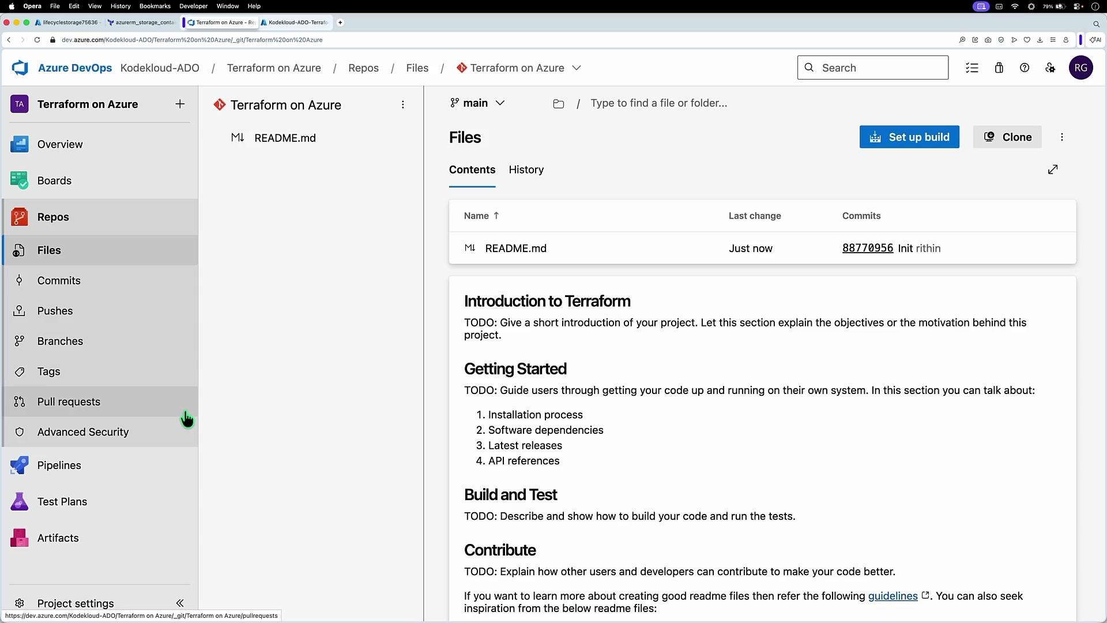Screen dimensions: 1107x623
Task: Click the Clone button
Action: tap(1007, 137)
